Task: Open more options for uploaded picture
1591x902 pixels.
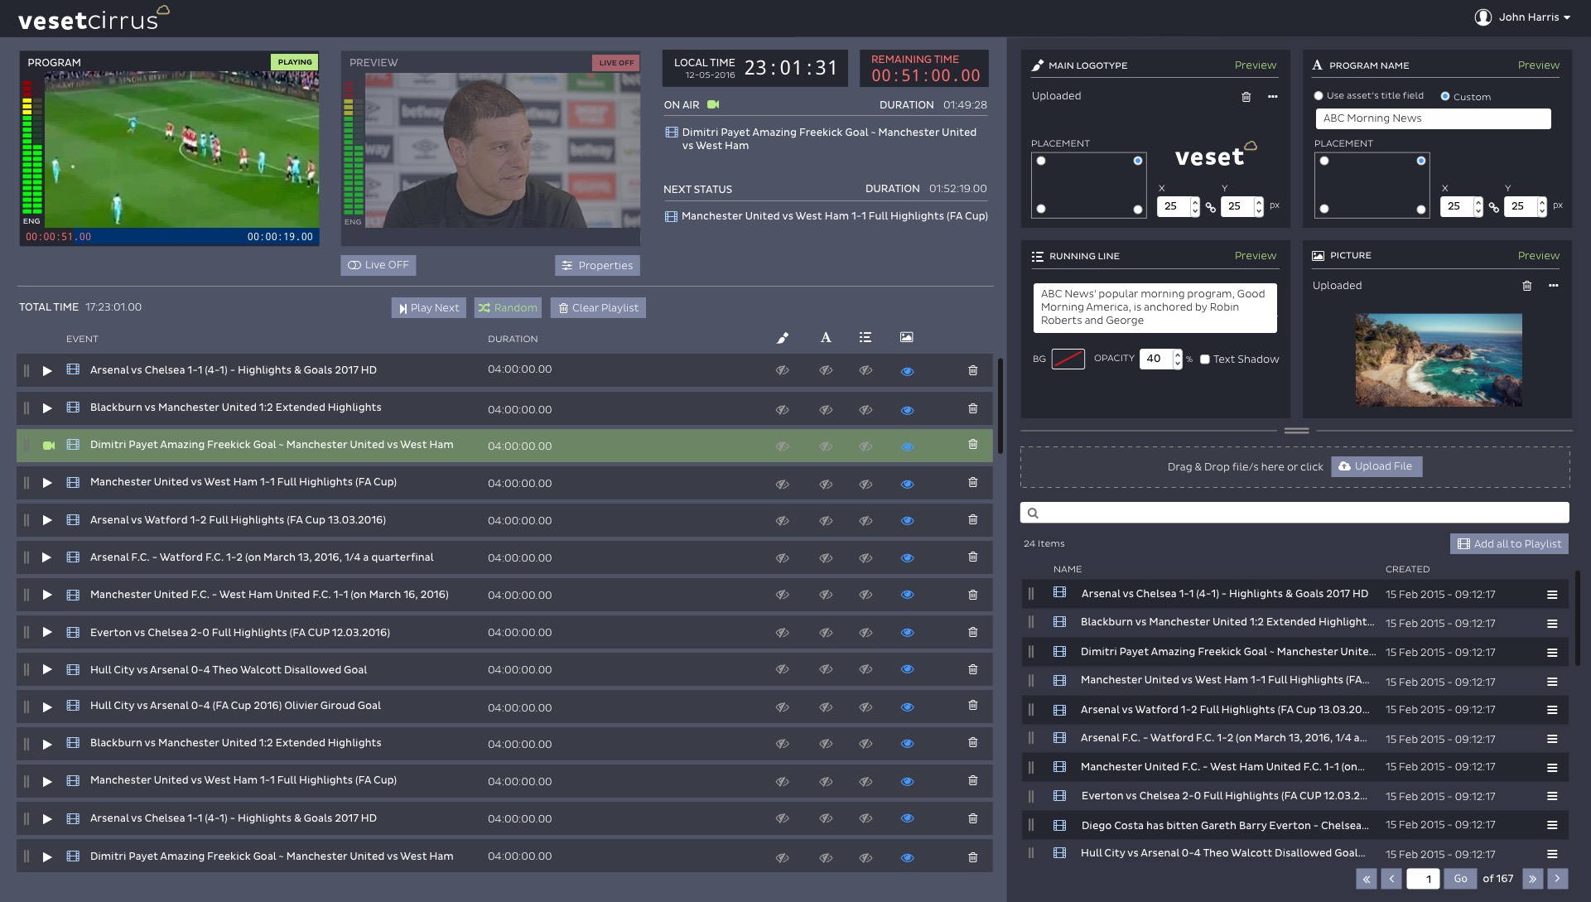Action: (x=1554, y=286)
